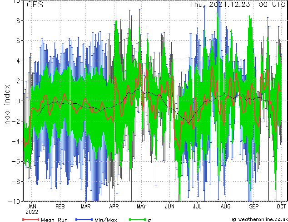Click the FEB x-axis label
This screenshot has height=222, width=288.
[60, 207]
